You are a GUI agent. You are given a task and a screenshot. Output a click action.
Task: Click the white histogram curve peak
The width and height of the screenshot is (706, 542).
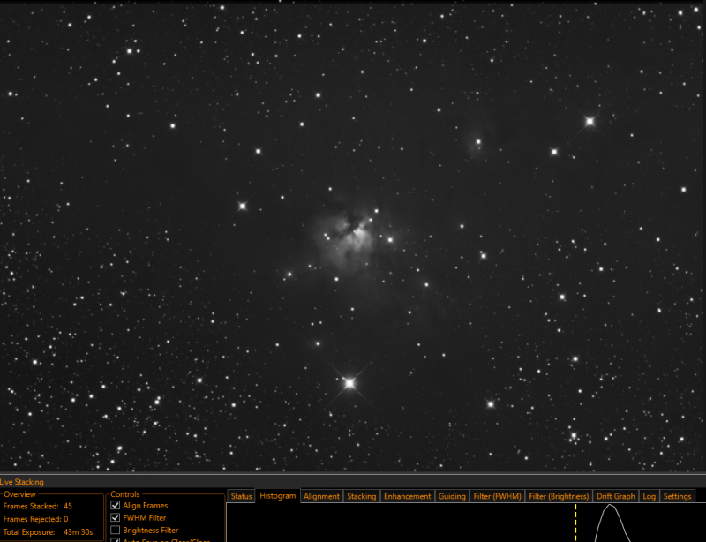click(610, 506)
